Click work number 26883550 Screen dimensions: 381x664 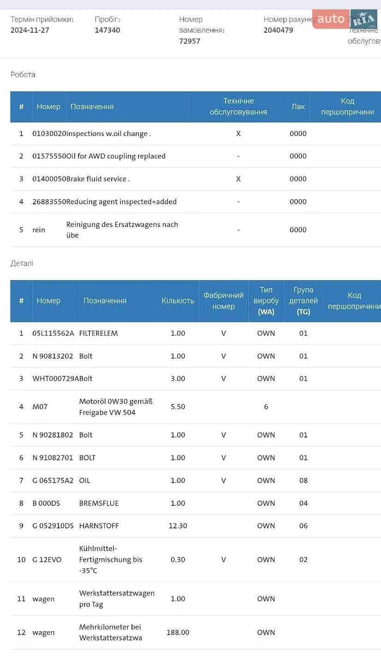click(49, 202)
